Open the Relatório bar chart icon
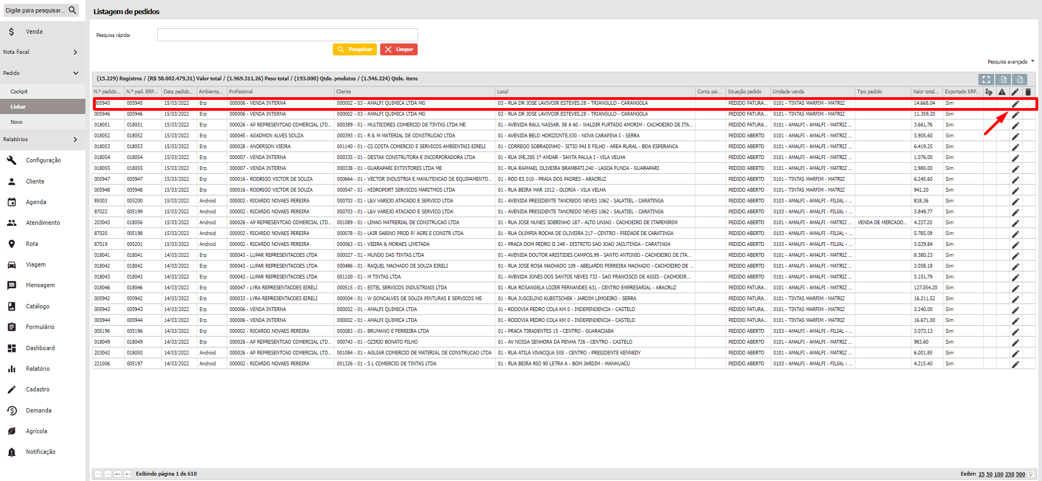1042x481 pixels. tap(11, 369)
